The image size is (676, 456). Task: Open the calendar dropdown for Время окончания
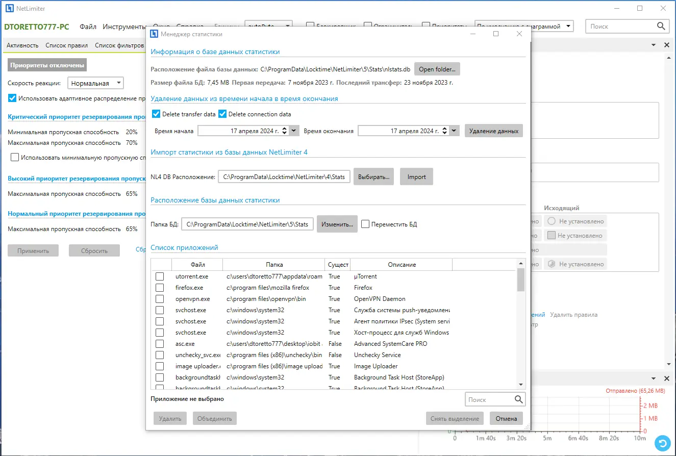[x=455, y=131]
